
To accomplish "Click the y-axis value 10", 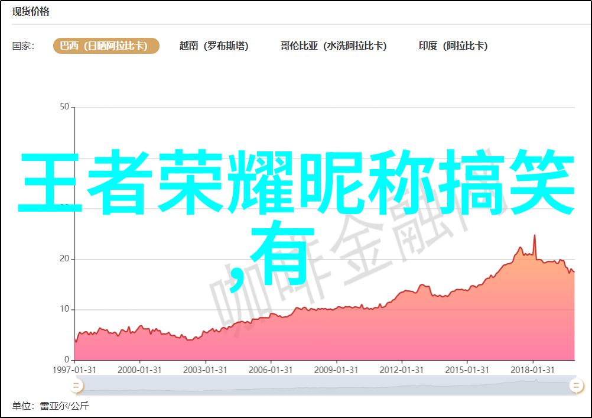I will point(64,309).
